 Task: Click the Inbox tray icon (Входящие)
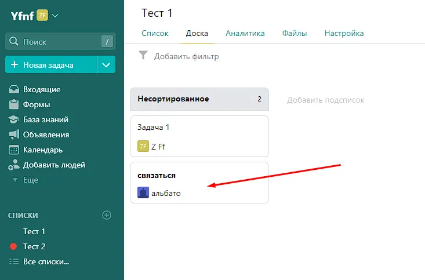click(14, 90)
